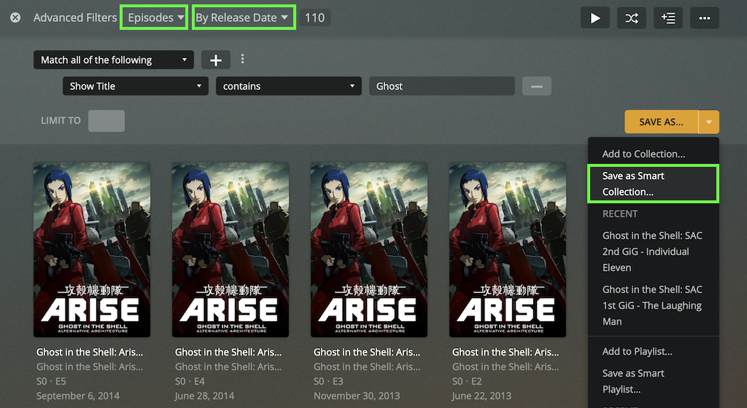
Task: Click the episode title above S0 · E2
Action: [x=506, y=352]
